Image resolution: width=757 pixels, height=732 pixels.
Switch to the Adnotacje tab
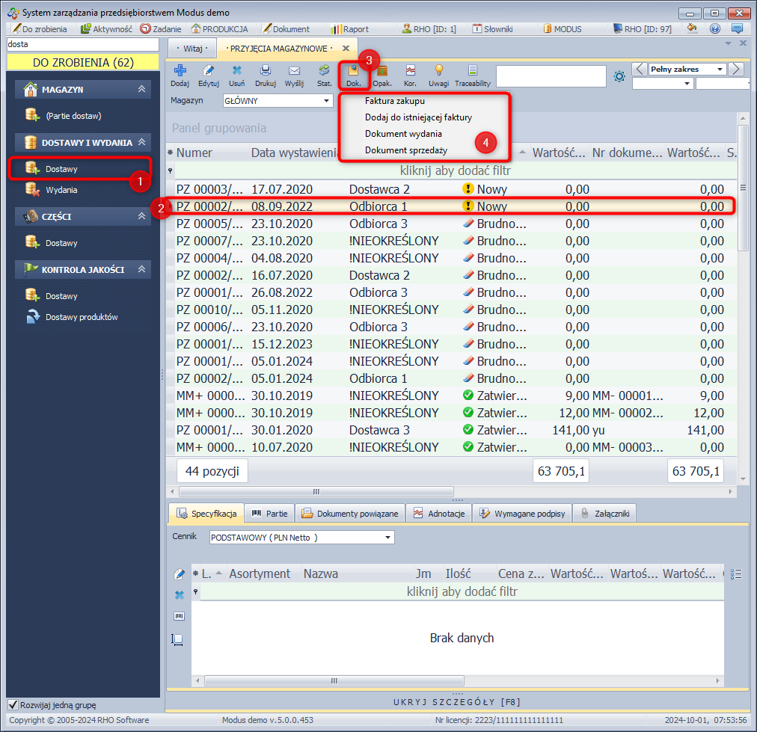pyautogui.click(x=439, y=514)
